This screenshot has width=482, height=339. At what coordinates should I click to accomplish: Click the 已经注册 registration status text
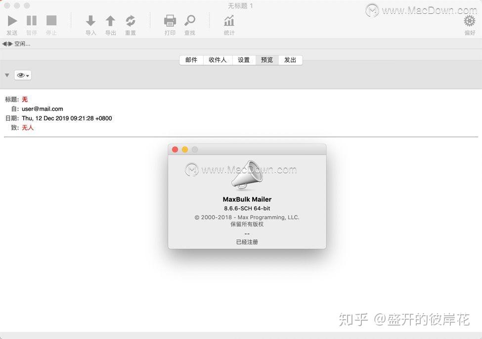(x=247, y=242)
